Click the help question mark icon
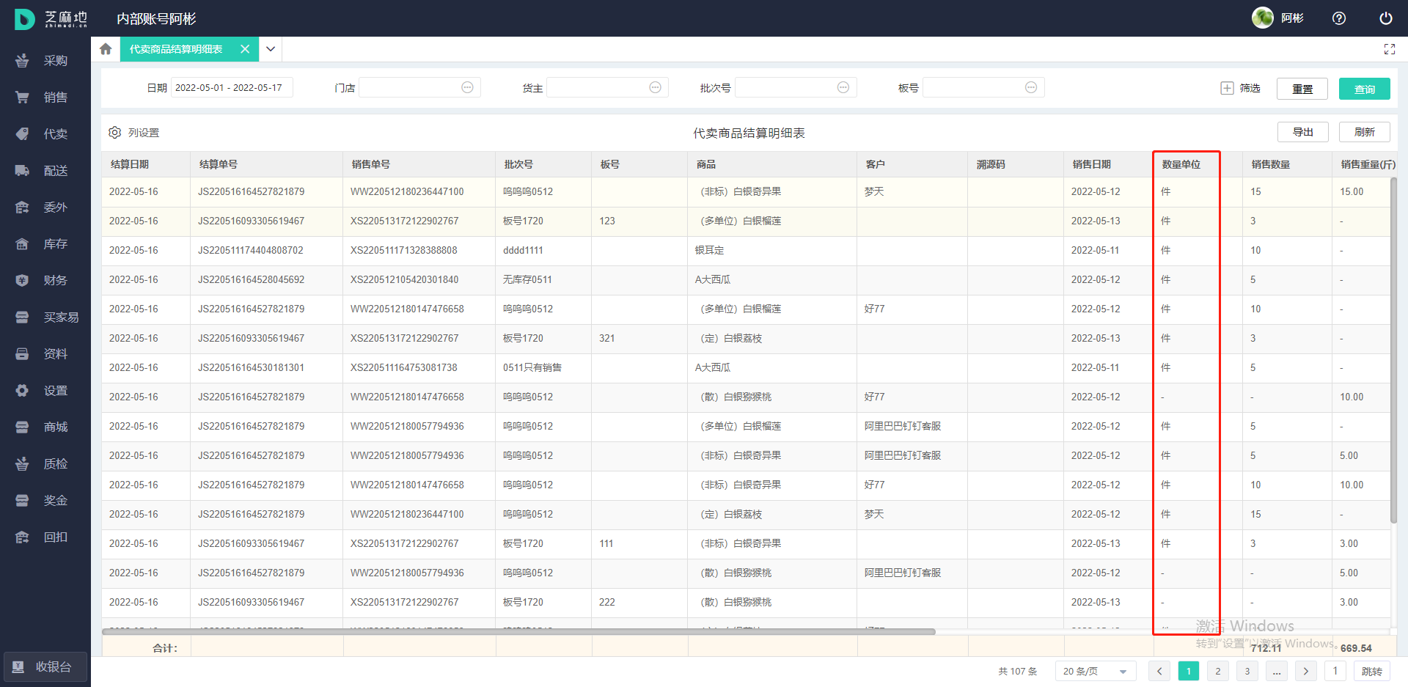Viewport: 1408px width, 687px height. [1339, 18]
